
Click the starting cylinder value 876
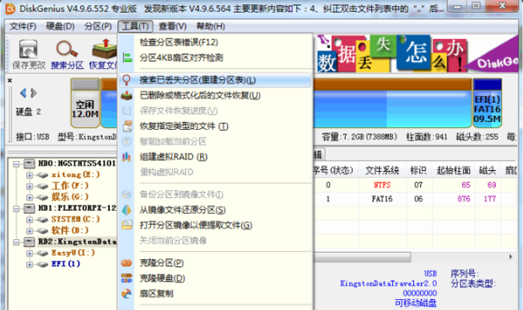(x=464, y=199)
